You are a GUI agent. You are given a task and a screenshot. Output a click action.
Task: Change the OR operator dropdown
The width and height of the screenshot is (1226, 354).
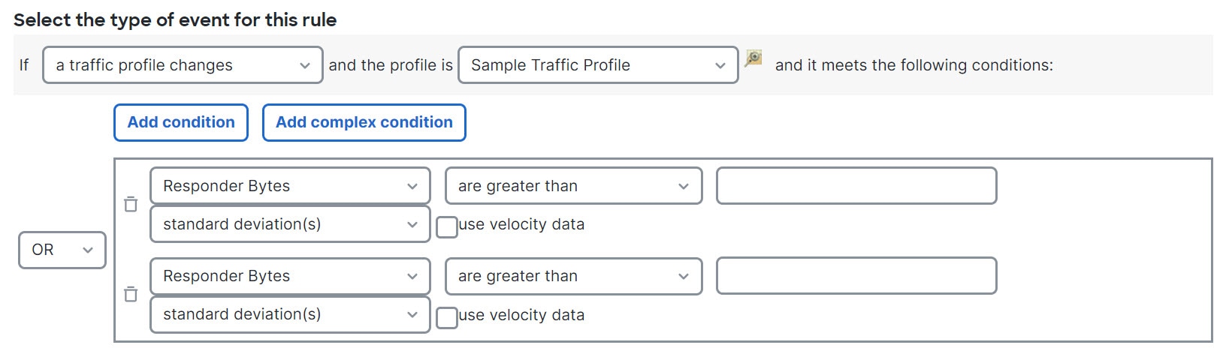[62, 250]
